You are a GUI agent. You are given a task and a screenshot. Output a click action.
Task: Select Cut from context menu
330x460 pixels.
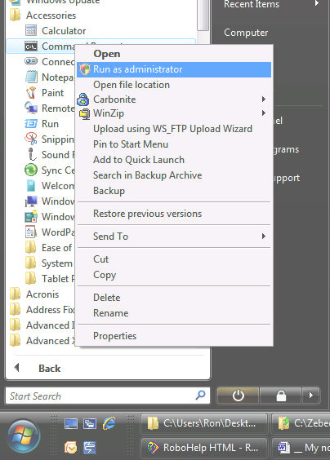coord(174,259)
